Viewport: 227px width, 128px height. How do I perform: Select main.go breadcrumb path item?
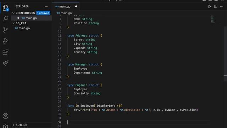pos(66,13)
